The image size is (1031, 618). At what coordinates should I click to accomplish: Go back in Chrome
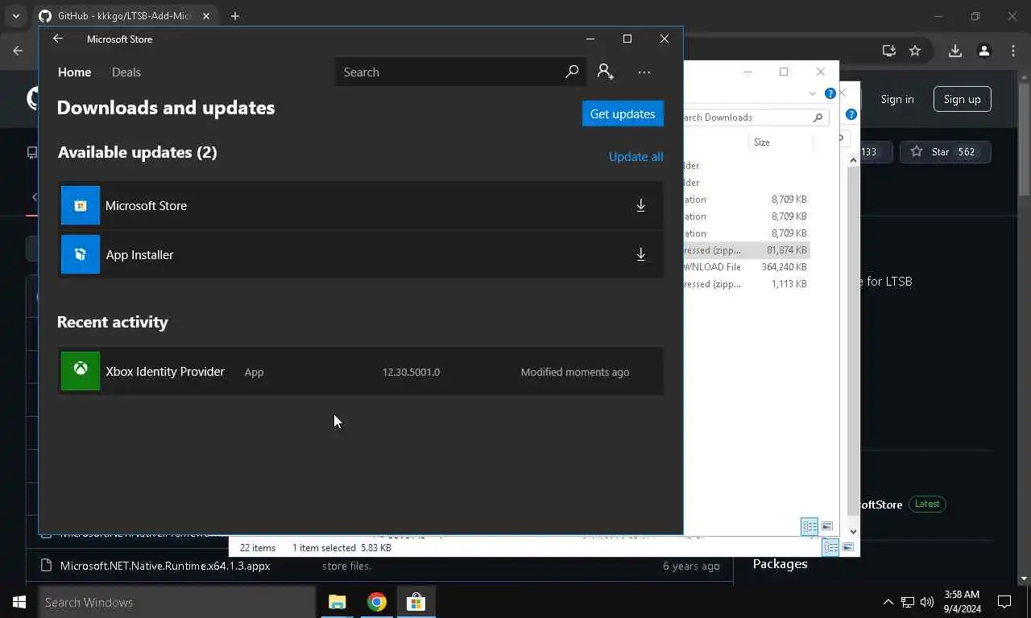pos(18,51)
